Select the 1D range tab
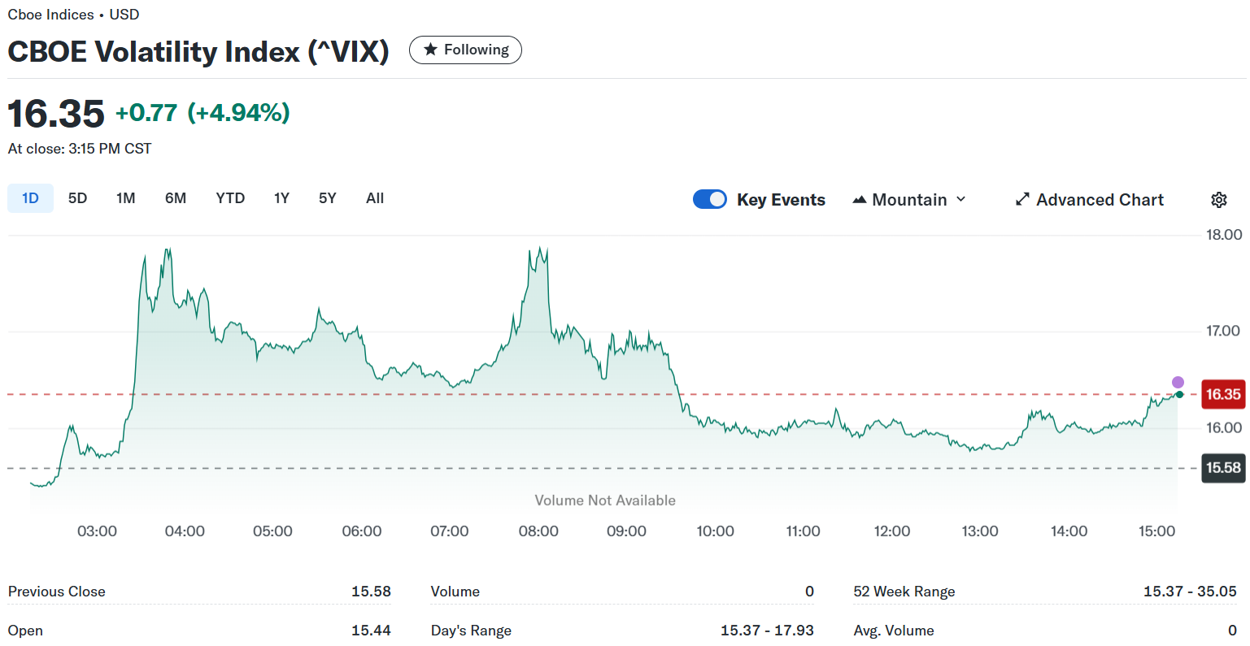1250x646 pixels. point(30,198)
